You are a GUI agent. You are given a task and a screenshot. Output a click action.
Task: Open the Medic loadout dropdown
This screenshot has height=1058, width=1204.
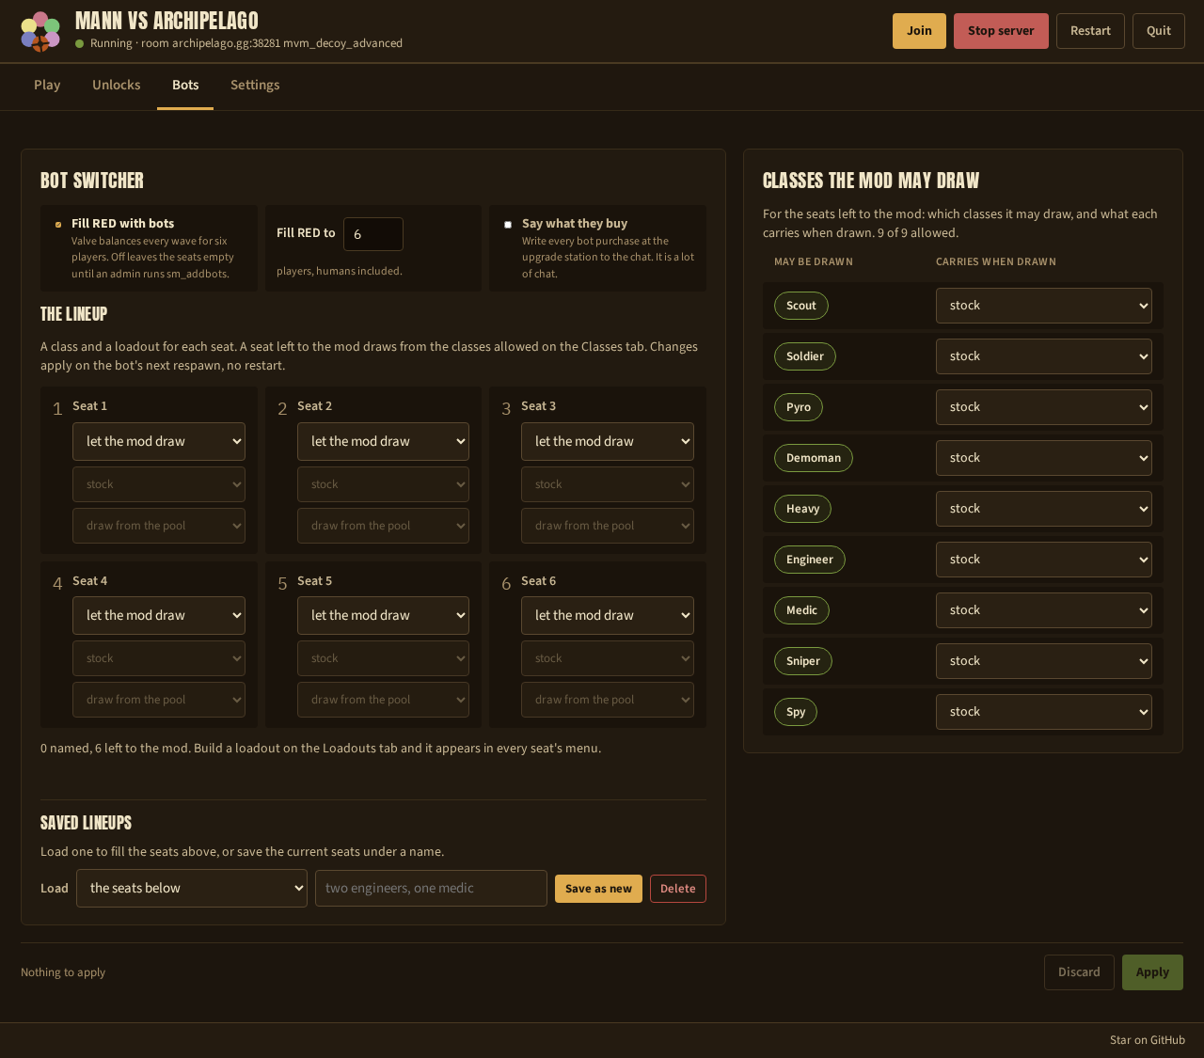click(x=1044, y=610)
